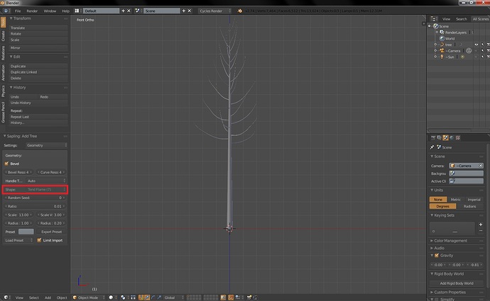Toggle the Limit Import checkbox
The height and width of the screenshot is (301, 490).
[39, 240]
